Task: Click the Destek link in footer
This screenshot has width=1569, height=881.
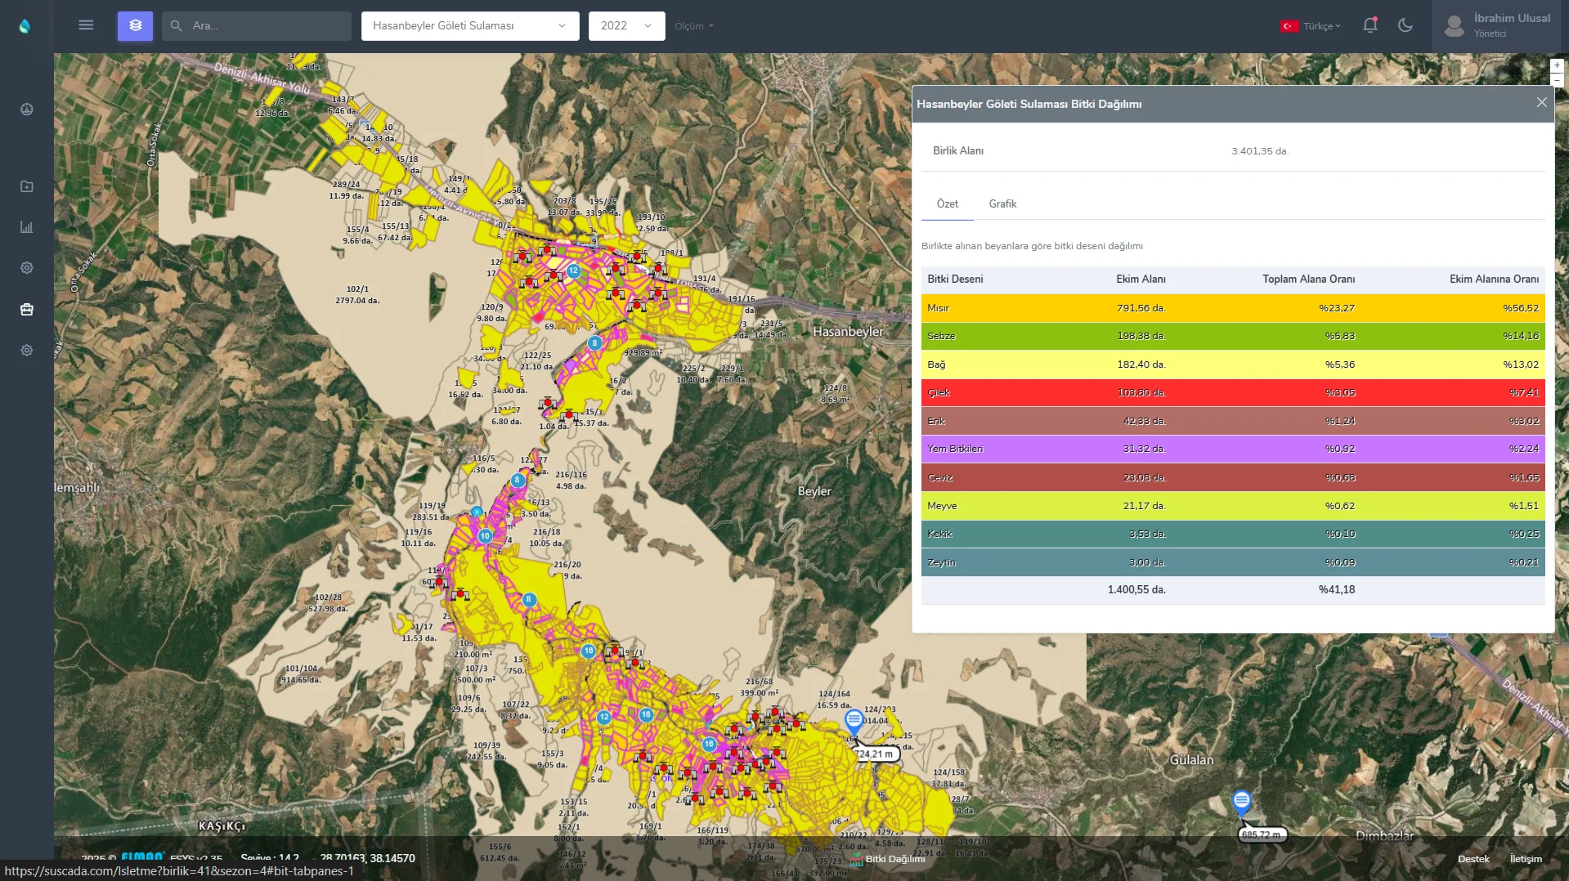Action: [1473, 859]
